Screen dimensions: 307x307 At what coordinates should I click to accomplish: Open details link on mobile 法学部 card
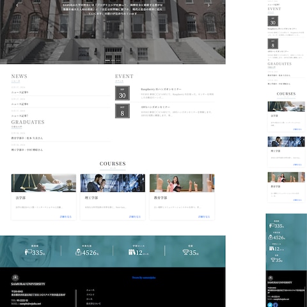tap(297, 129)
